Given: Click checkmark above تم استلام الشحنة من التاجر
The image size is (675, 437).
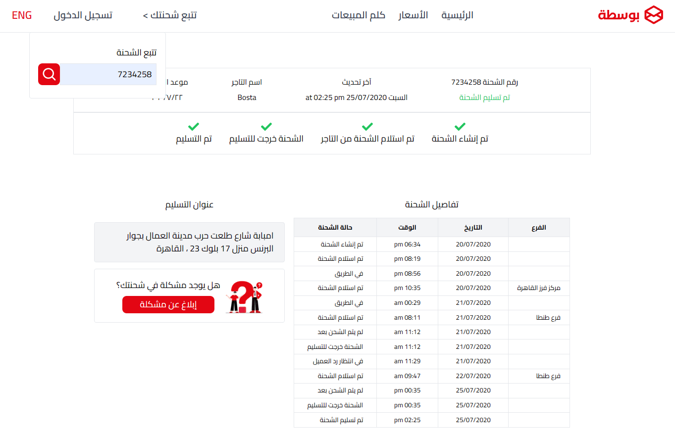Looking at the screenshot, I should point(367,127).
